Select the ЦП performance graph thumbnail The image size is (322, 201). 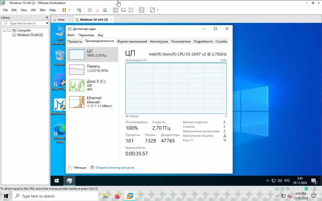pos(77,55)
